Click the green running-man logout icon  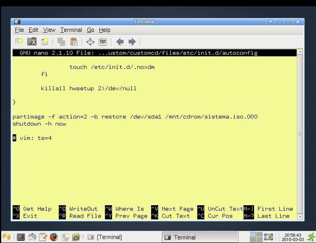(x=311, y=237)
